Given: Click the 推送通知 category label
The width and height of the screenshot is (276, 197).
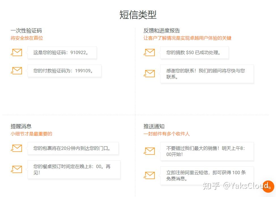Looking at the screenshot, I should click(x=154, y=126).
